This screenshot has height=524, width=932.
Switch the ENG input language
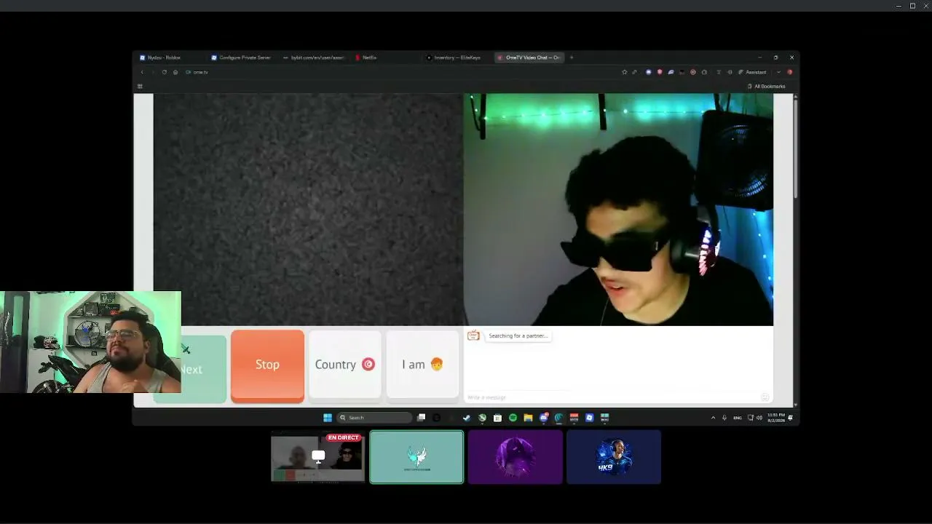coord(738,418)
